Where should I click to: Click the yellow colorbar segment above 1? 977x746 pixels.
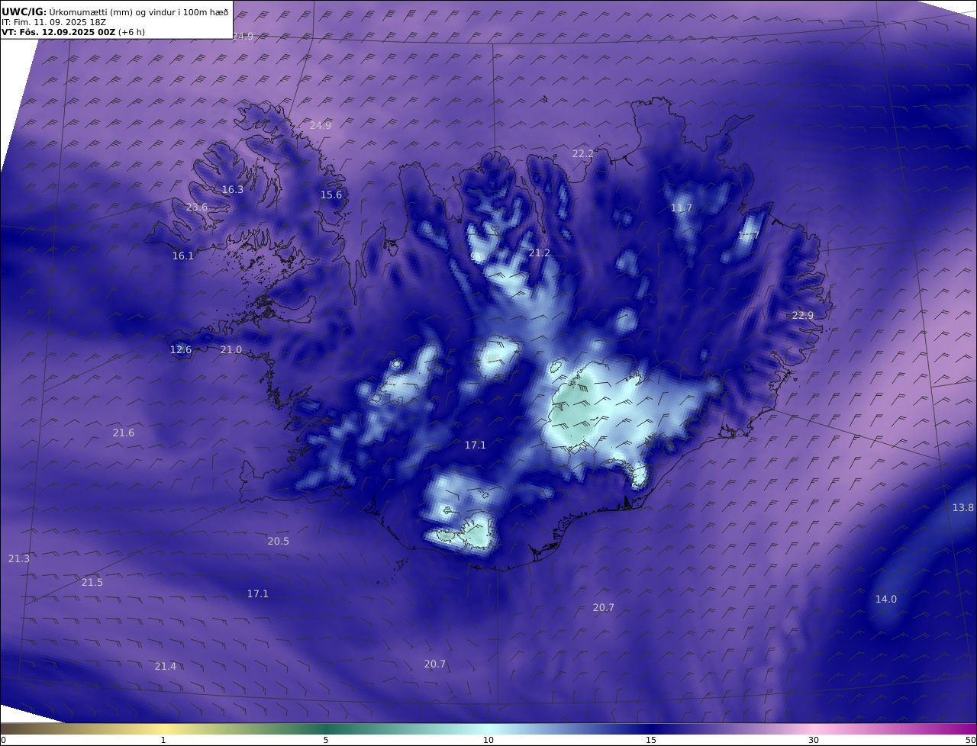click(x=163, y=728)
